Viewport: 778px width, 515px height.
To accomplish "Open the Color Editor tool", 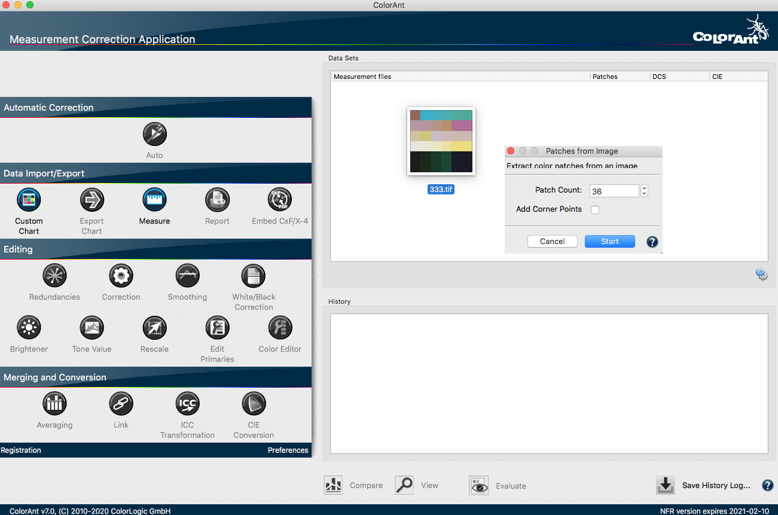I will click(x=280, y=328).
